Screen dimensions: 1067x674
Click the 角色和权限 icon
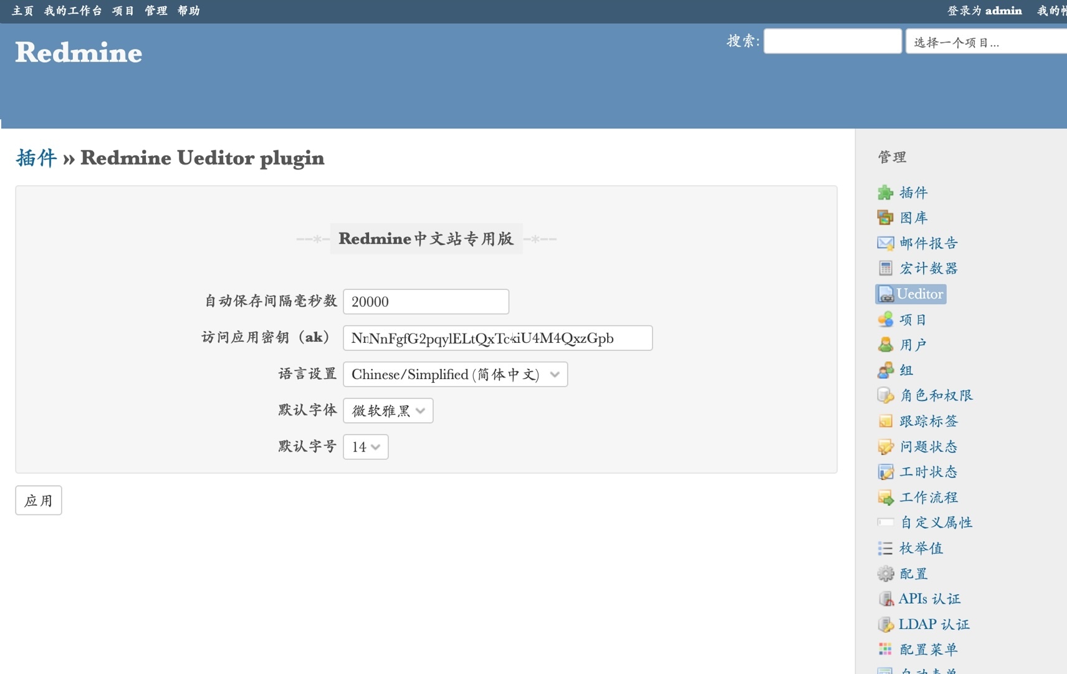[x=885, y=395]
